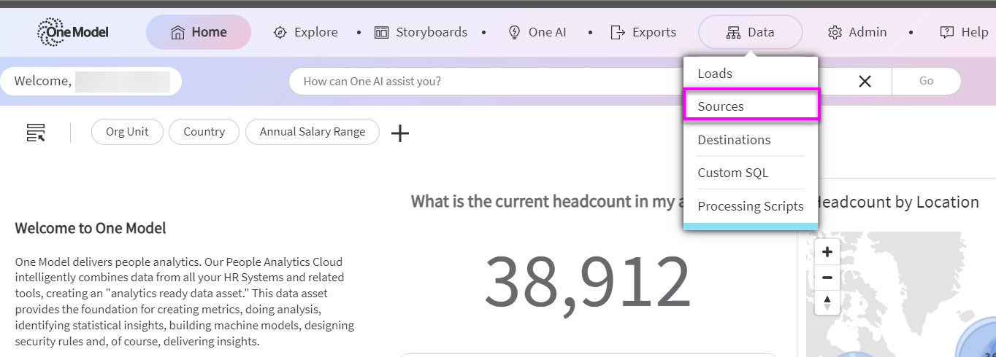Screen dimensions: 996x357
Task: Open the Home page
Action: click(199, 32)
